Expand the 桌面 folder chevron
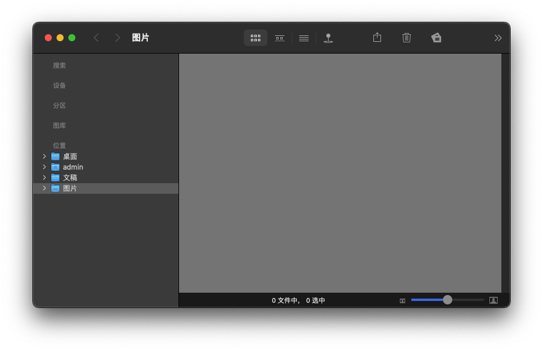The width and height of the screenshot is (543, 351). pyautogui.click(x=44, y=156)
